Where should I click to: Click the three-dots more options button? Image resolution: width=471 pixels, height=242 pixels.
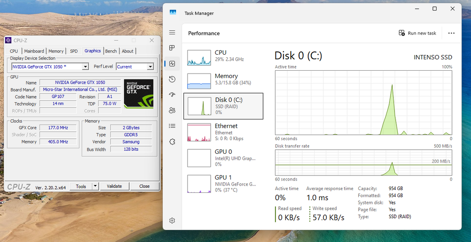(x=451, y=33)
